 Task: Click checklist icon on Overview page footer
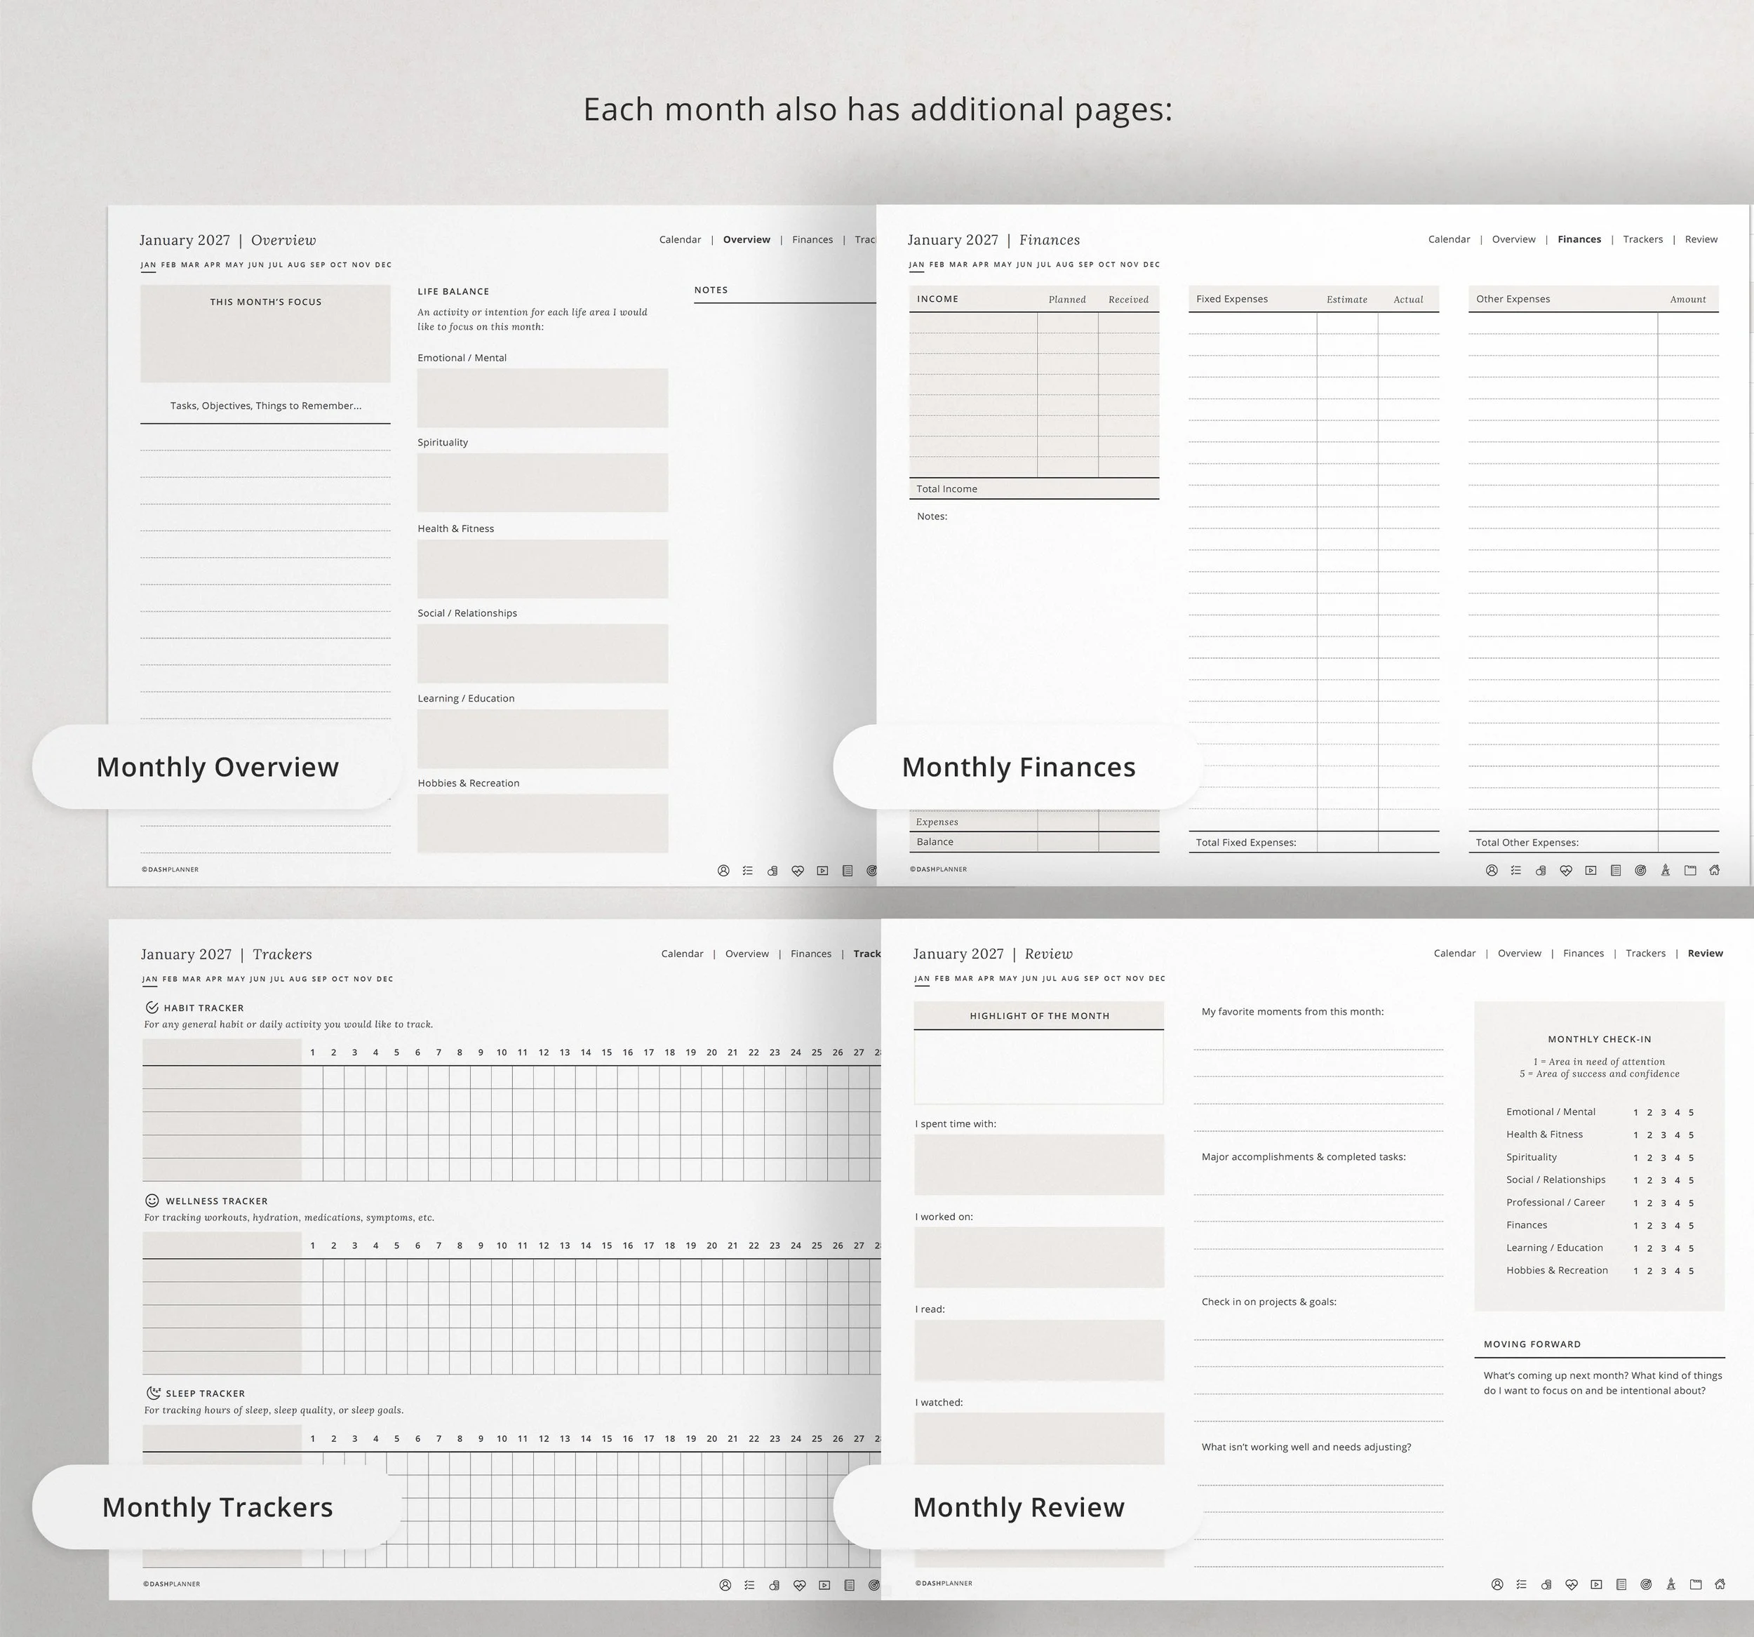point(748,871)
